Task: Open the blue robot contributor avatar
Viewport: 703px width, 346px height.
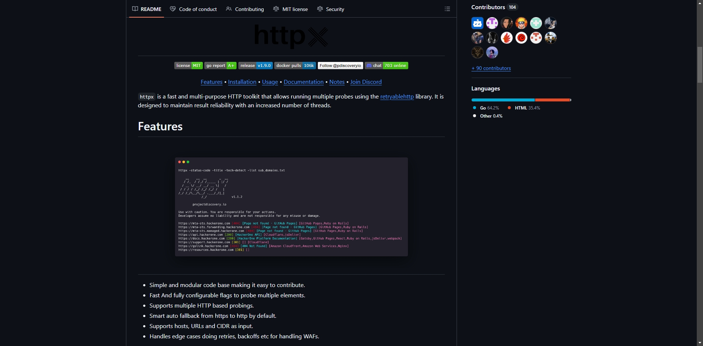Action: point(477,23)
